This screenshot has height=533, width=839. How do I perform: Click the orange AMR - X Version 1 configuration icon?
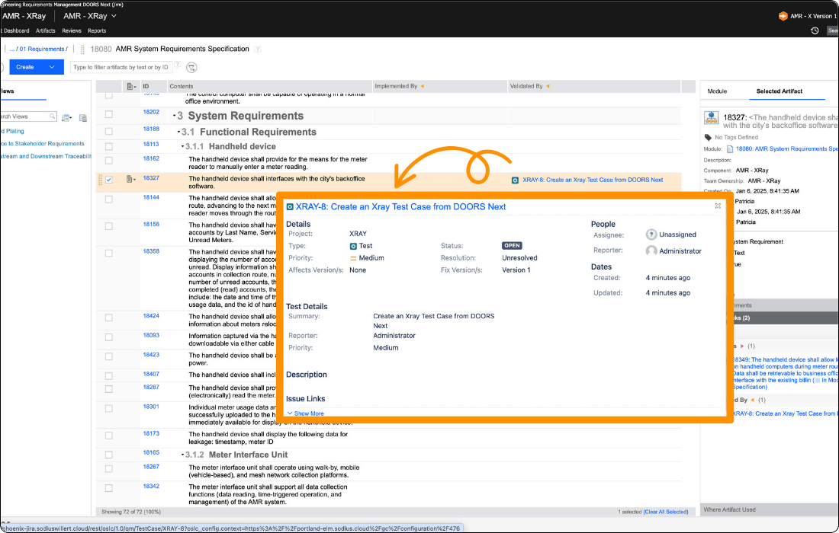[x=783, y=16]
